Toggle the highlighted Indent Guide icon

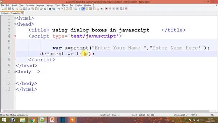pyautogui.click(x=83, y=9)
